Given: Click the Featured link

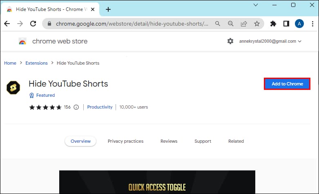Looking at the screenshot, I should (45, 95).
